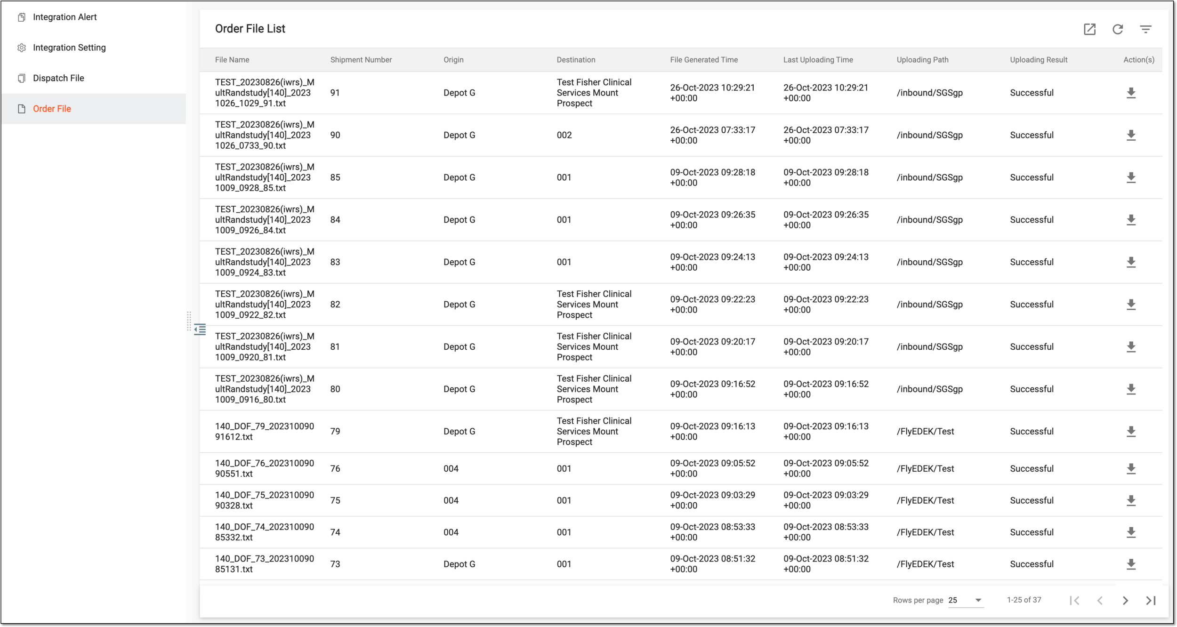This screenshot has height=627, width=1177.
Task: Click the File Generated Time column header
Action: [x=704, y=60]
